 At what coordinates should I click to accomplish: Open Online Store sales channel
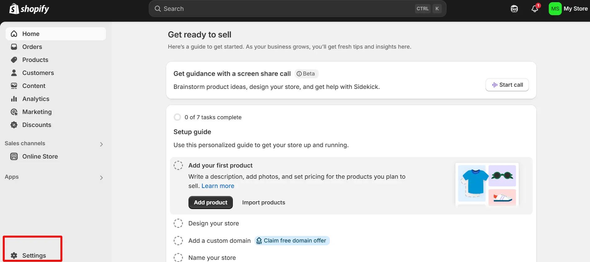pyautogui.click(x=40, y=156)
